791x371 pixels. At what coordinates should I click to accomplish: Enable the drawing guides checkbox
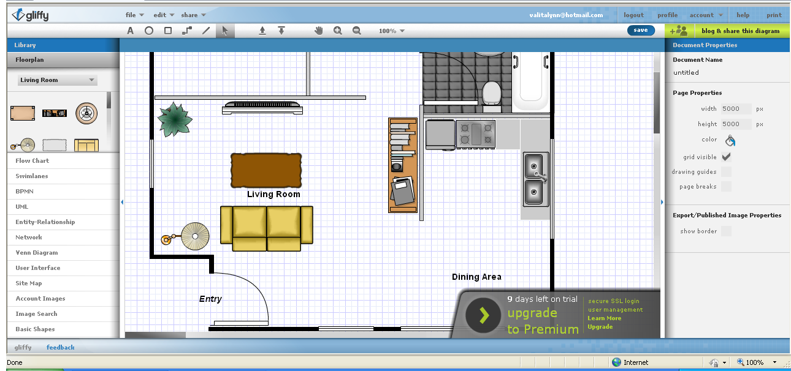click(x=726, y=172)
